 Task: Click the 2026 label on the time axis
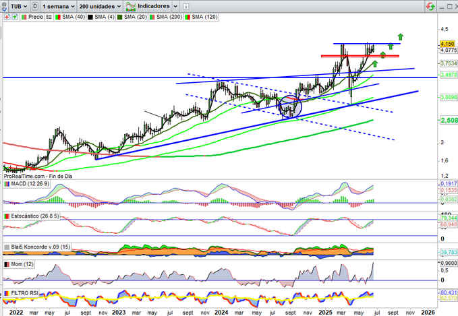coord(428,312)
